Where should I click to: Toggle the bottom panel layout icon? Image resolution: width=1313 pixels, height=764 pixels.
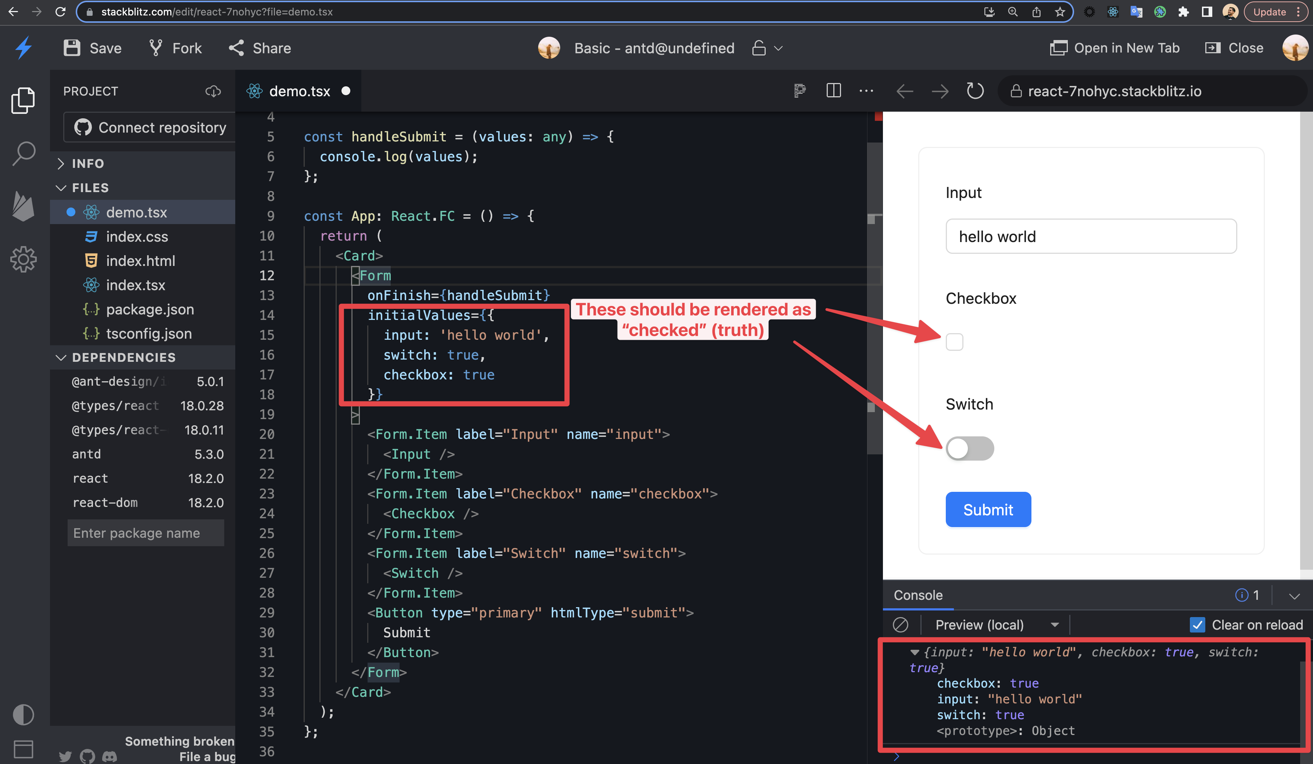24,749
